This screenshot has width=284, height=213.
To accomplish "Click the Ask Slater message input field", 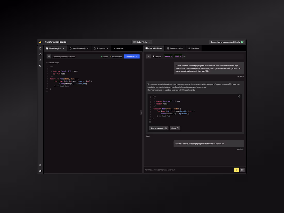I will [186, 170].
